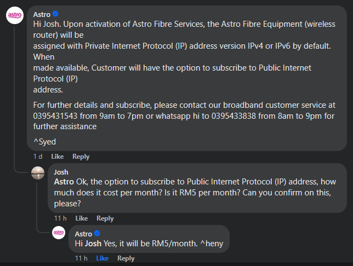Click the '1 d' timestamp on top comment
The height and width of the screenshot is (266, 353).
coord(37,157)
